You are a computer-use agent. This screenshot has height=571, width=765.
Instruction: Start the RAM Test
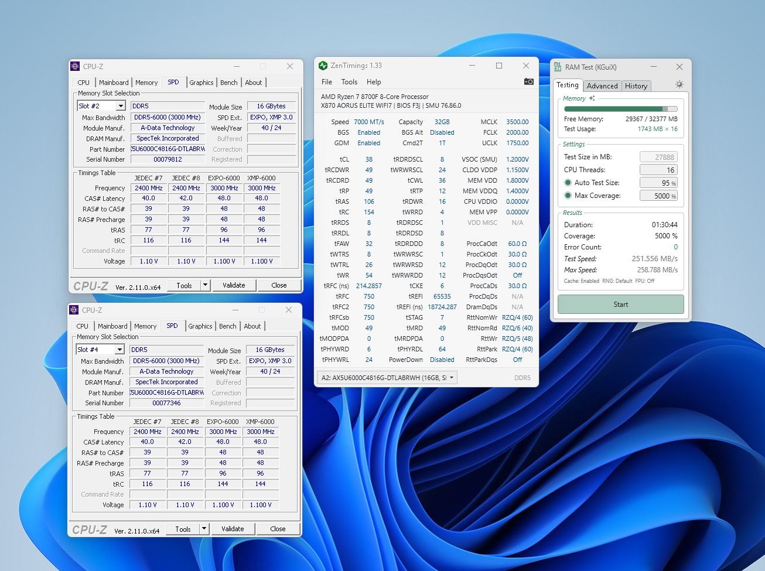(620, 305)
